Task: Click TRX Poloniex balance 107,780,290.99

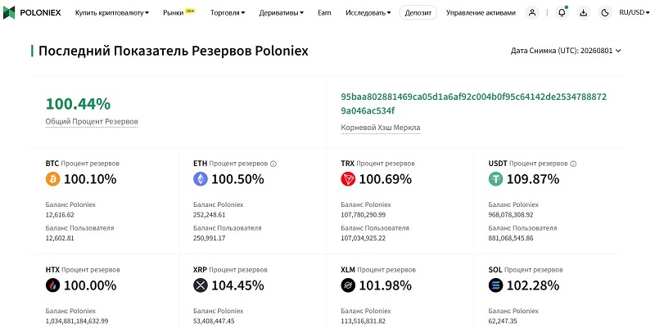Action: pyautogui.click(x=363, y=215)
